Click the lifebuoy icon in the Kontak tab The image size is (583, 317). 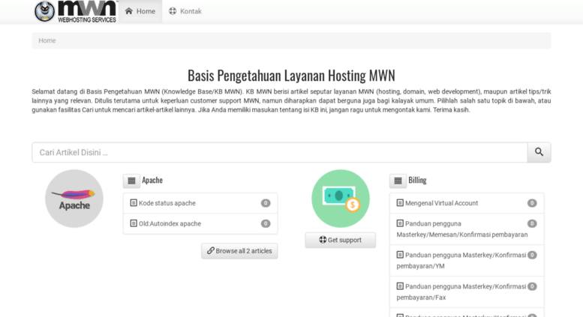point(173,11)
